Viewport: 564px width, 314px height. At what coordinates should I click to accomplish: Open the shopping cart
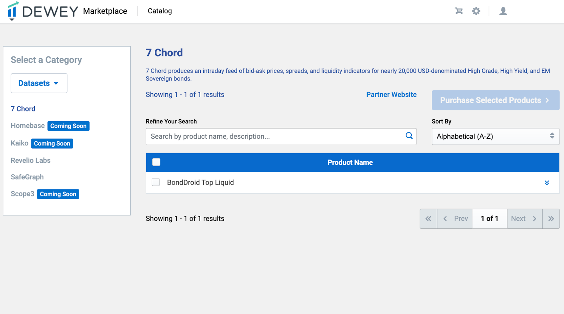click(x=458, y=11)
